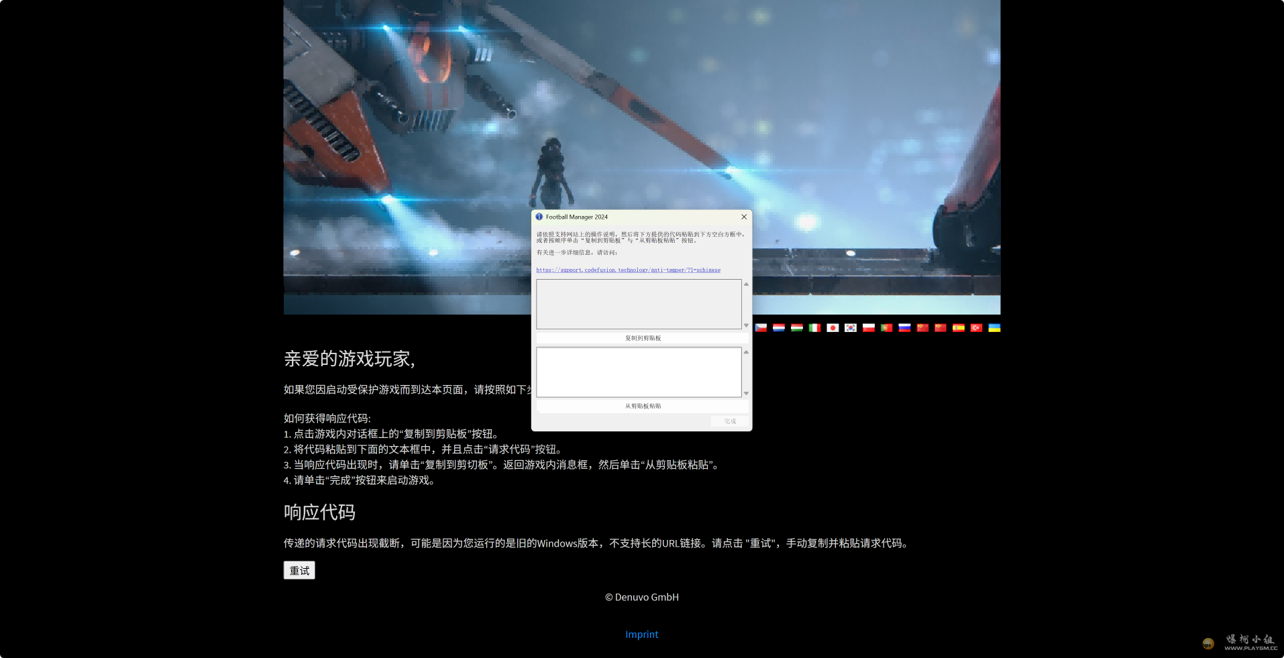
Task: Click the upper grey request code box
Action: [639, 305]
